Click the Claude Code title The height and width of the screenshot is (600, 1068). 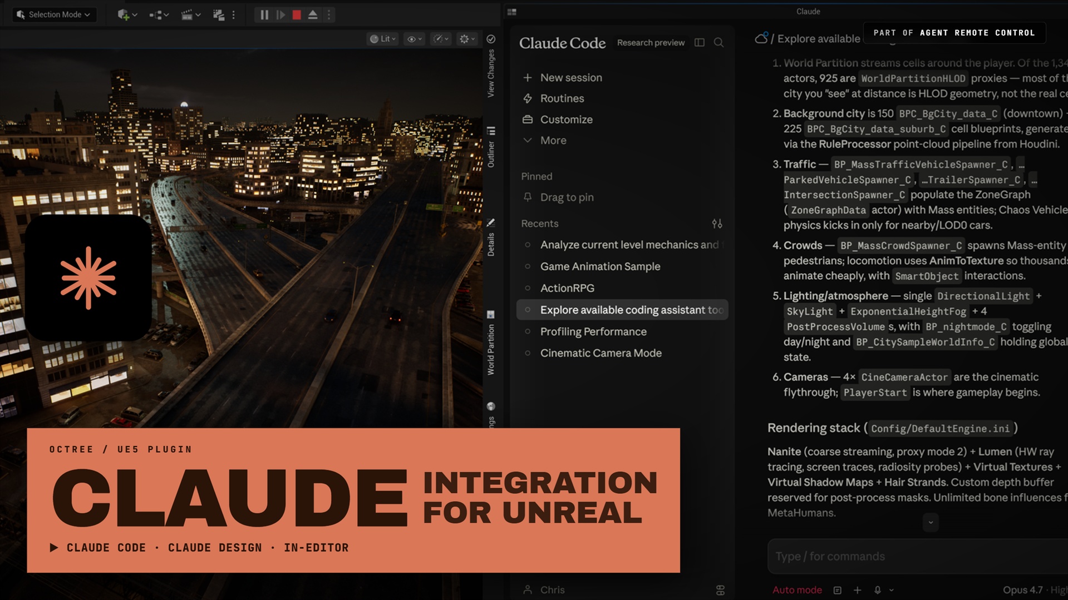562,43
